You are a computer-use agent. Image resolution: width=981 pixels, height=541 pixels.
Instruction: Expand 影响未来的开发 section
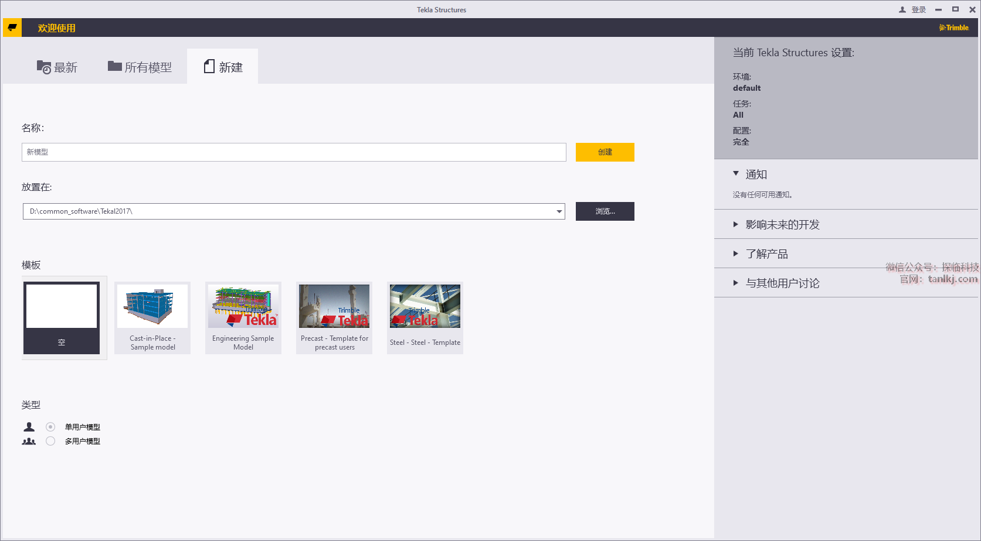point(736,224)
